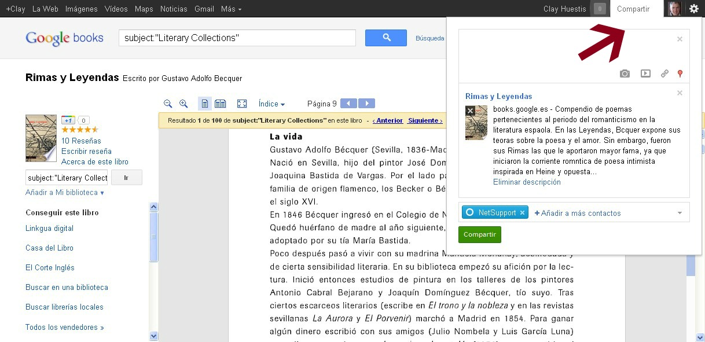
Task: Click the user profile photo
Action: 673,9
